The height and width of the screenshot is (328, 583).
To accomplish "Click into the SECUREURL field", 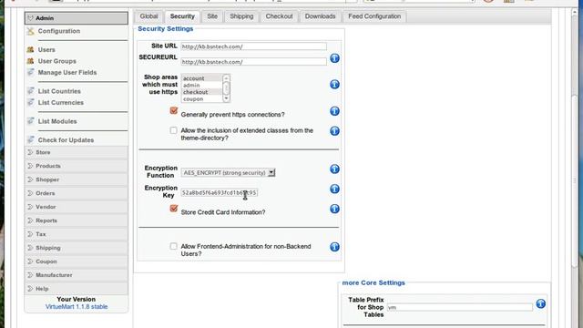I will click(x=253, y=62).
